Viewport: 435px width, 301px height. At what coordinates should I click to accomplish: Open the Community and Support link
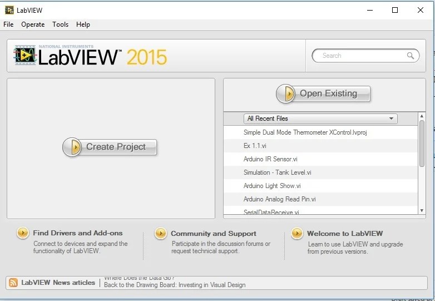point(214,234)
